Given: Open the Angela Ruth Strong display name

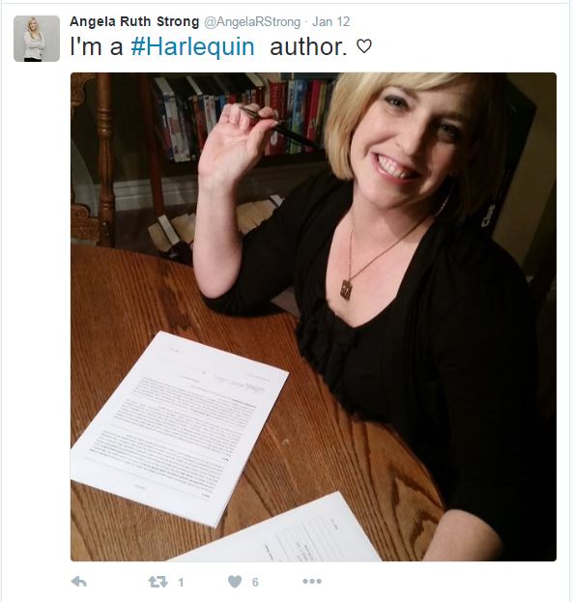Looking at the screenshot, I should [x=134, y=21].
